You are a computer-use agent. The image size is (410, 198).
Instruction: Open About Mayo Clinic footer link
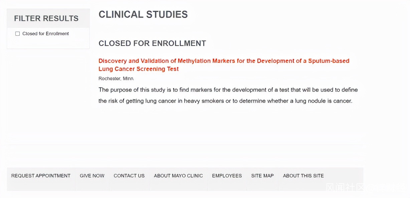point(178,176)
